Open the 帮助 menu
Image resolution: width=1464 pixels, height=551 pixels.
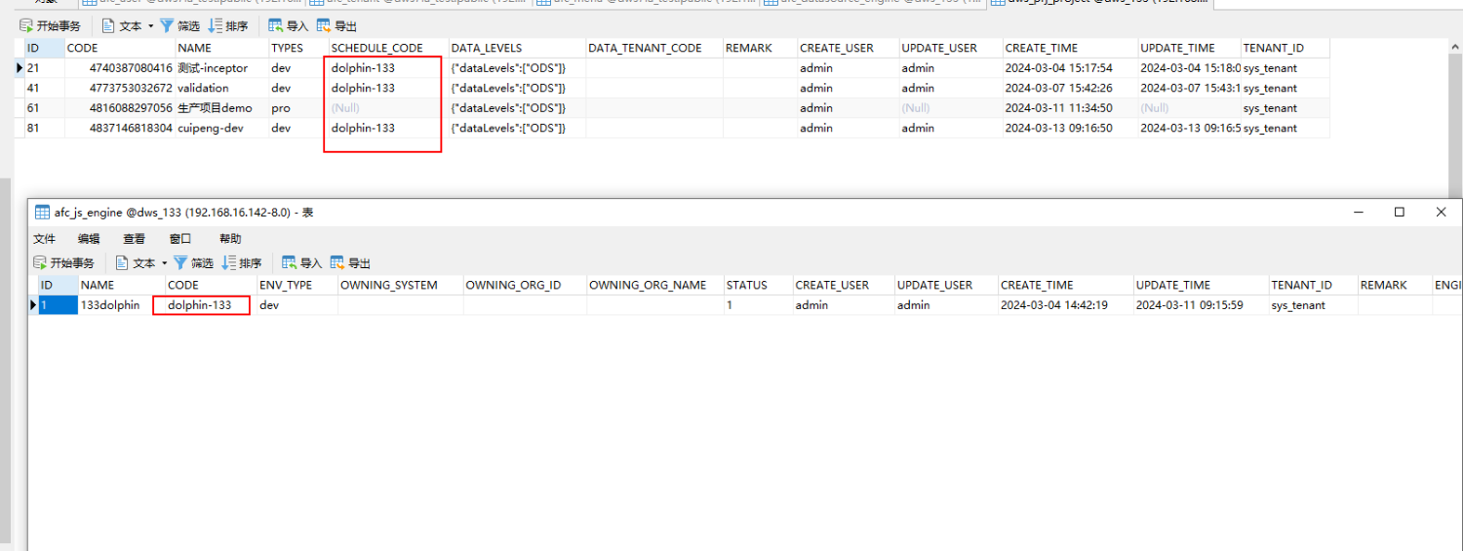tap(230, 239)
